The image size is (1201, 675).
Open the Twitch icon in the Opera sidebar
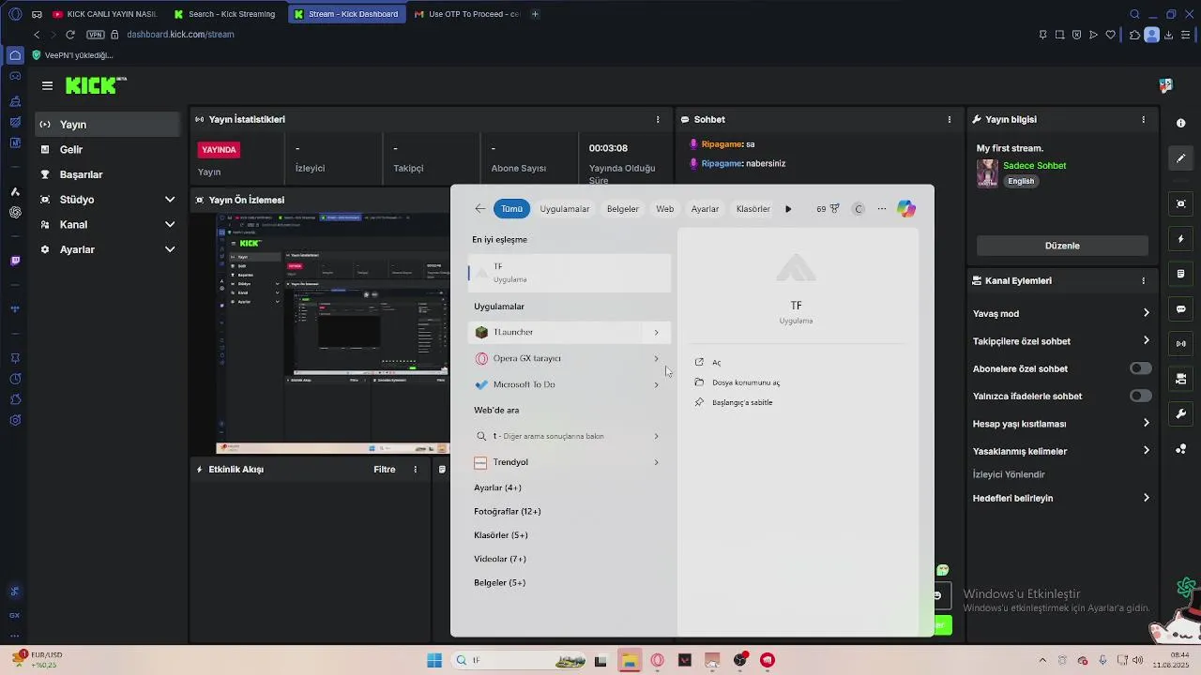pyautogui.click(x=15, y=261)
